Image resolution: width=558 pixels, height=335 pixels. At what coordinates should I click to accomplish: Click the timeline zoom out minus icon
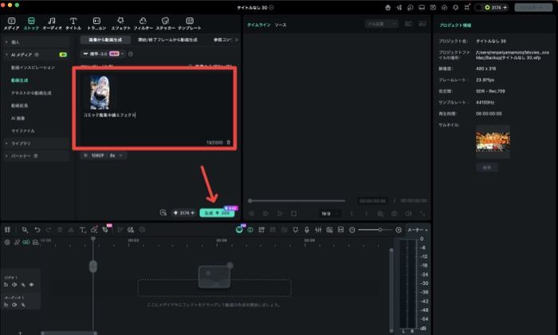click(352, 230)
